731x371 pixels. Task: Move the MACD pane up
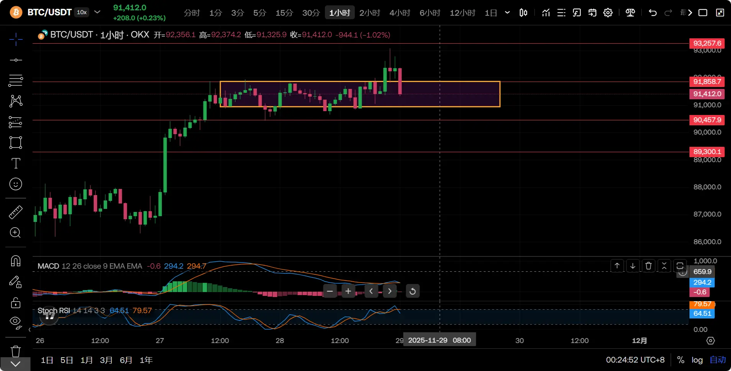(x=617, y=266)
